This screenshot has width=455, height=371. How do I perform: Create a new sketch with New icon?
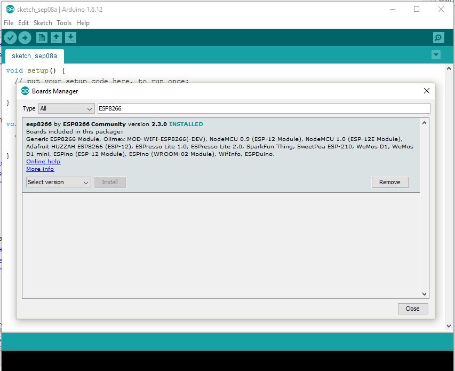tap(42, 37)
